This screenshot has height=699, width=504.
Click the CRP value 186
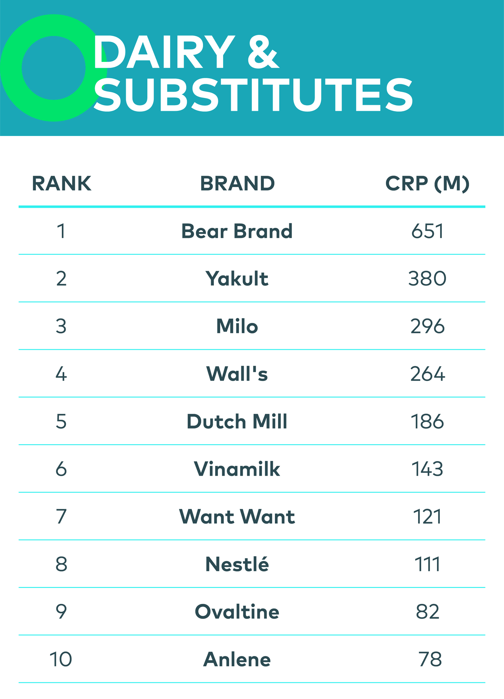427,421
